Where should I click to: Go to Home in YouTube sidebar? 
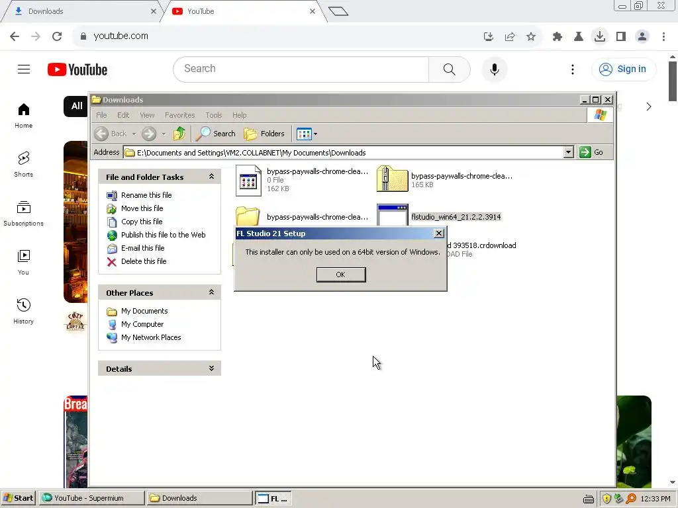(x=23, y=116)
